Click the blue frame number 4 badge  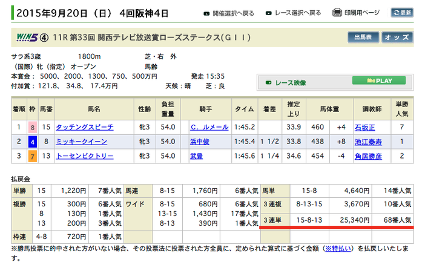click(33, 142)
